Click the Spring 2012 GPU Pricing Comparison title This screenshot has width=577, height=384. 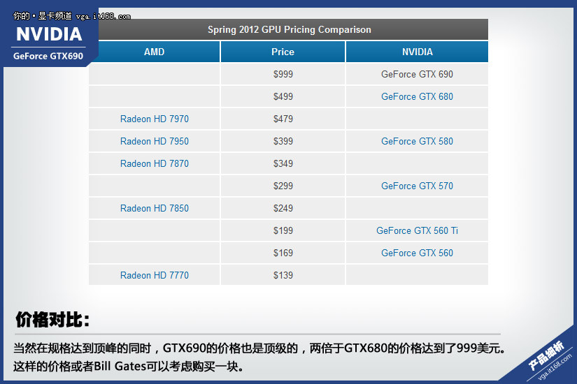(x=290, y=29)
